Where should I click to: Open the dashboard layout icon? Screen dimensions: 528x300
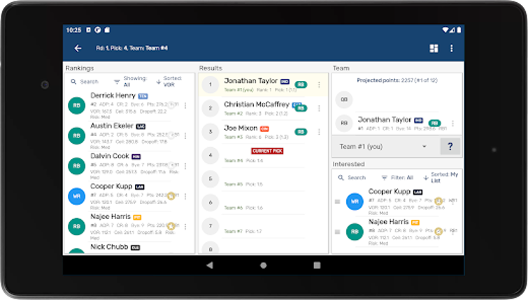pos(434,48)
